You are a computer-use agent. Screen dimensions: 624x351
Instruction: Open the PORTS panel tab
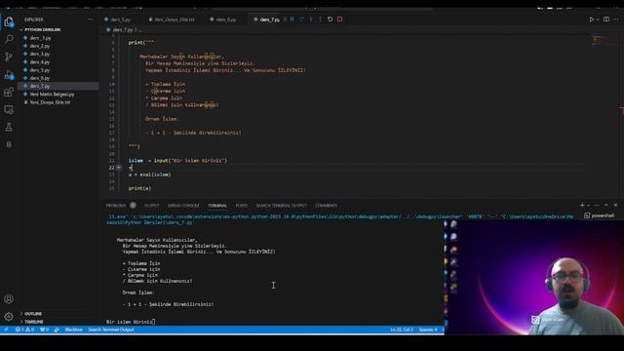click(x=241, y=206)
